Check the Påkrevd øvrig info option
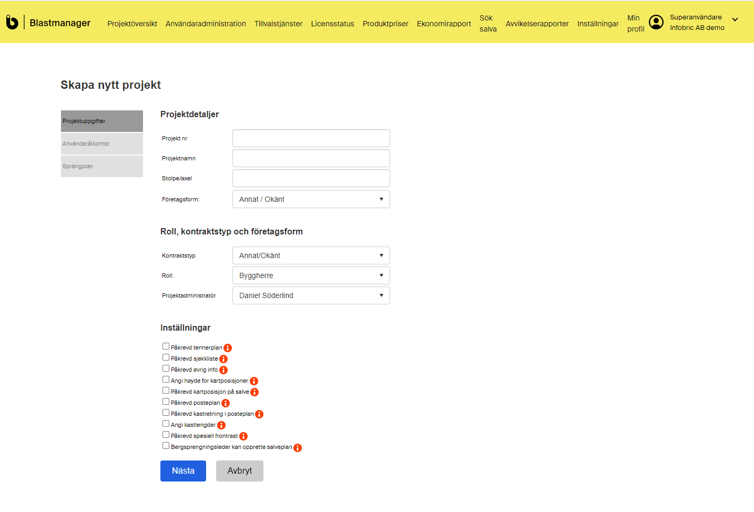The image size is (754, 512). pyautogui.click(x=166, y=368)
